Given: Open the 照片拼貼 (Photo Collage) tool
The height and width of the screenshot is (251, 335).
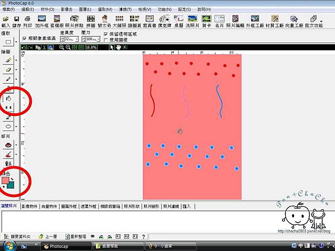Looking at the screenshot, I should (74, 22).
